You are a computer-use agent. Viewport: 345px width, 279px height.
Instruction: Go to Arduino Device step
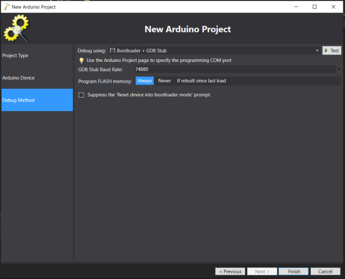point(37,78)
